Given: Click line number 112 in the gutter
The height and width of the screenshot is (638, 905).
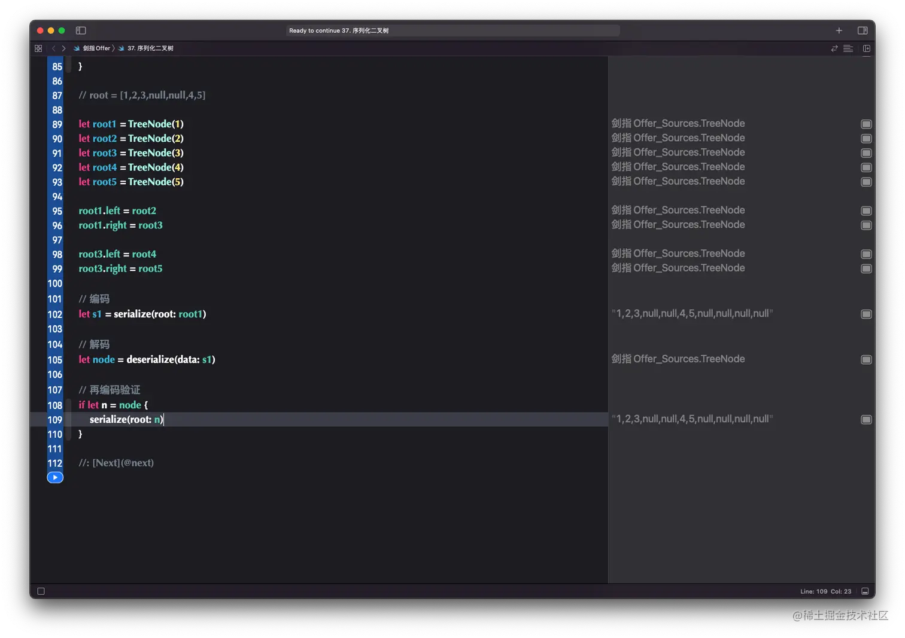Looking at the screenshot, I should [54, 463].
